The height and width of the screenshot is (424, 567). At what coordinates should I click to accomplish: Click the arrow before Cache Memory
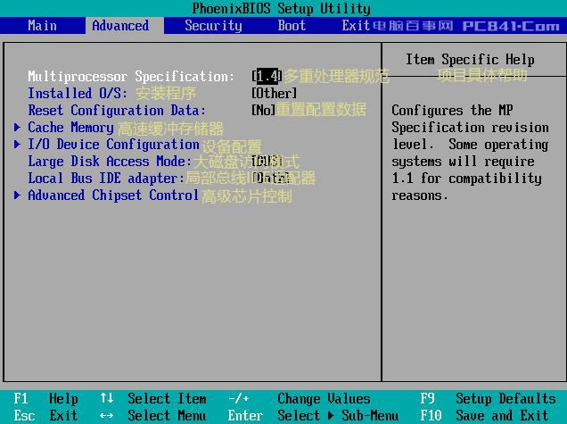pyautogui.click(x=18, y=128)
